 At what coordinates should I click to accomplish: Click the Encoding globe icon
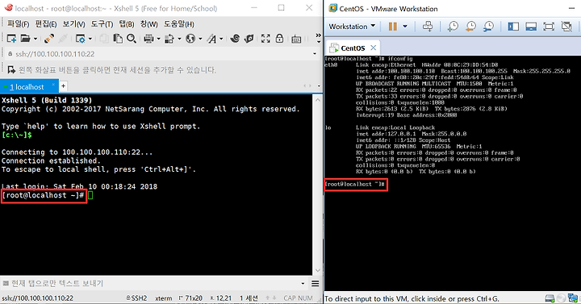[190, 39]
